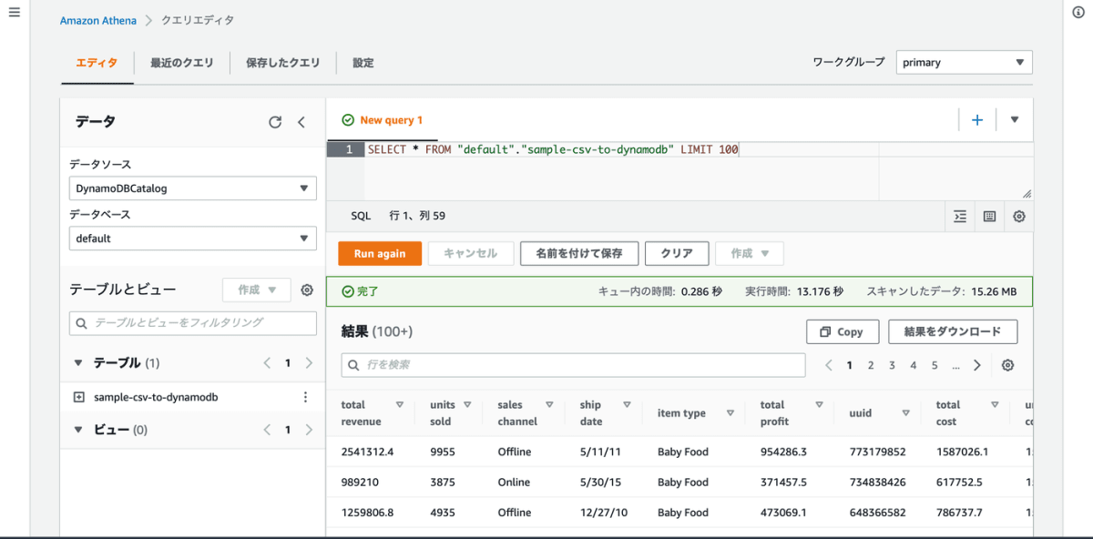The image size is (1093, 539).
Task: Open the hamburger navigation menu
Action: (14, 12)
